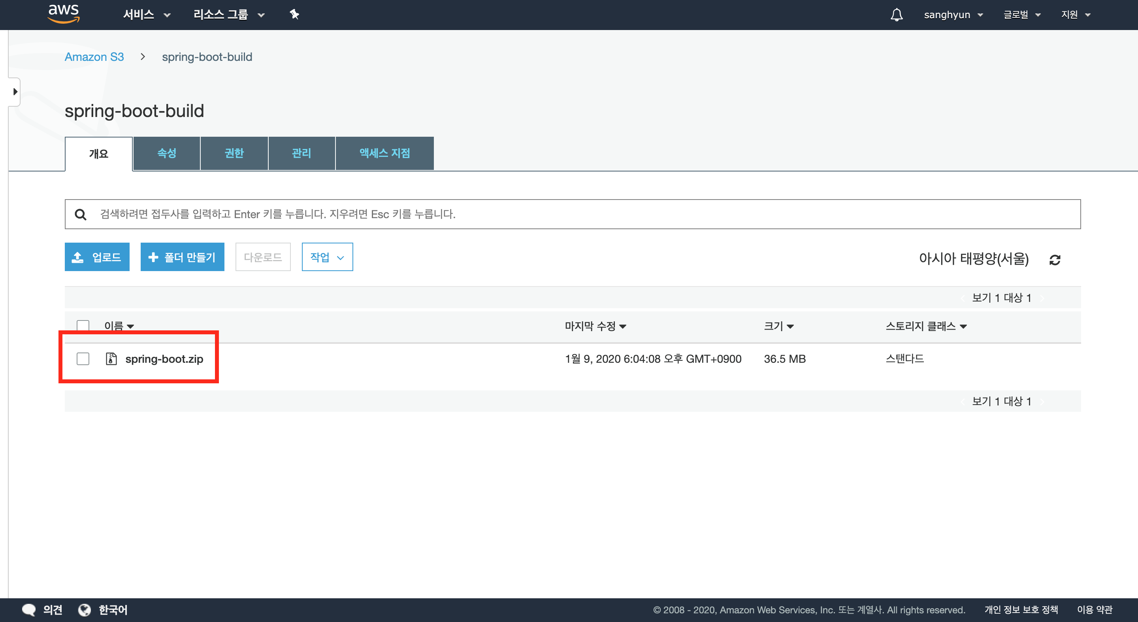The image size is (1138, 622).
Task: Click the pin shortcut icon in header
Action: pos(294,15)
